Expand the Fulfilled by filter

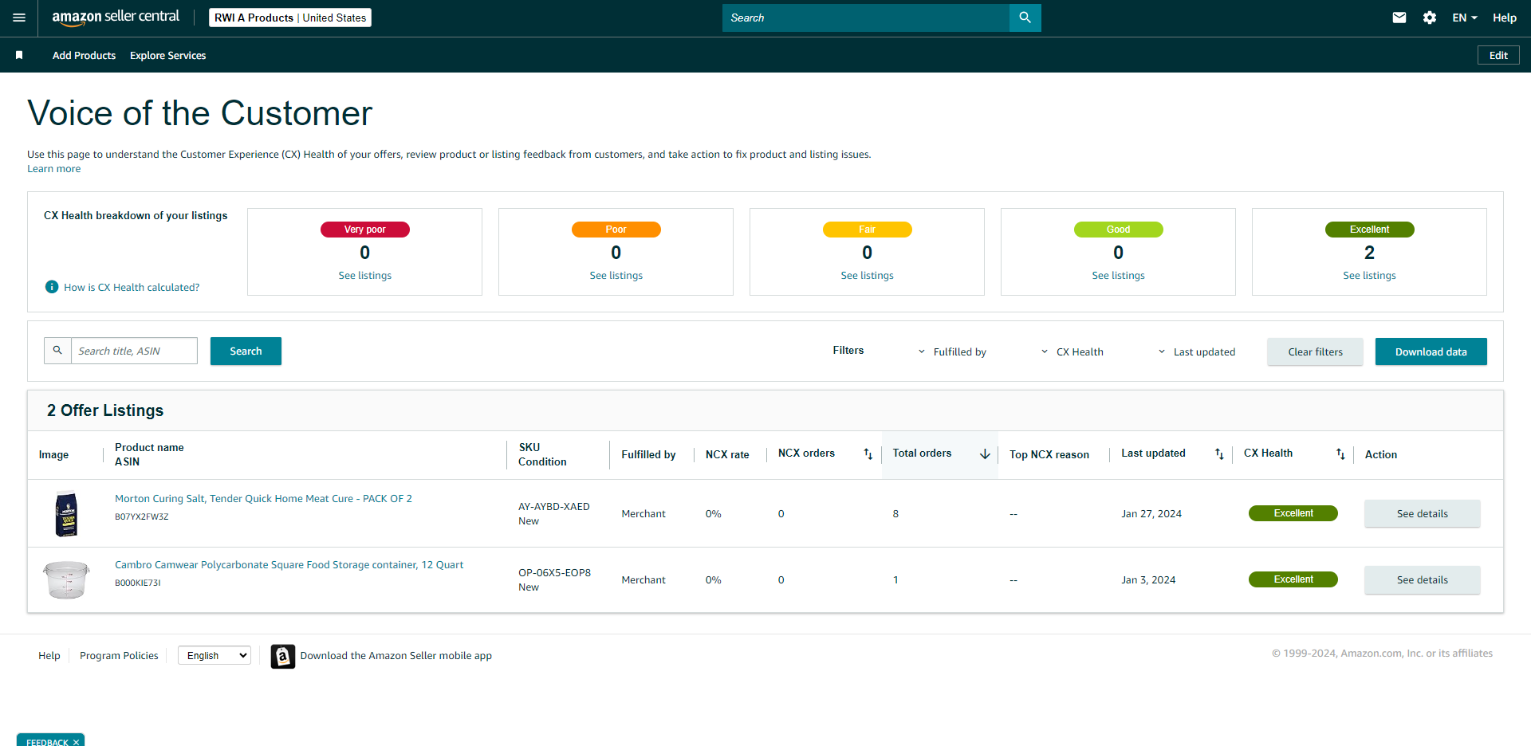pyautogui.click(x=952, y=351)
